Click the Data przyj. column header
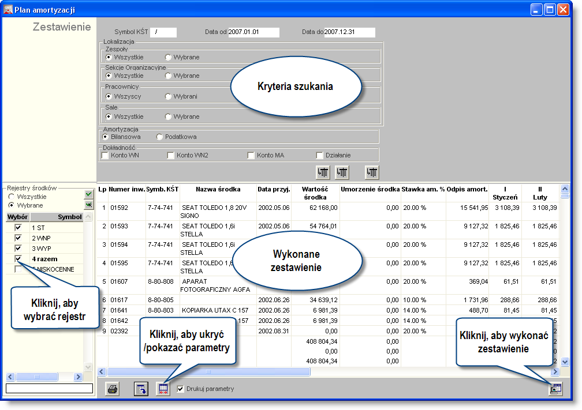 click(x=274, y=189)
